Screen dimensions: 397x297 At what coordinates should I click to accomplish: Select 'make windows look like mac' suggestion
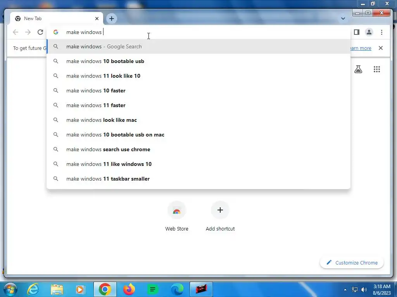(x=199, y=120)
